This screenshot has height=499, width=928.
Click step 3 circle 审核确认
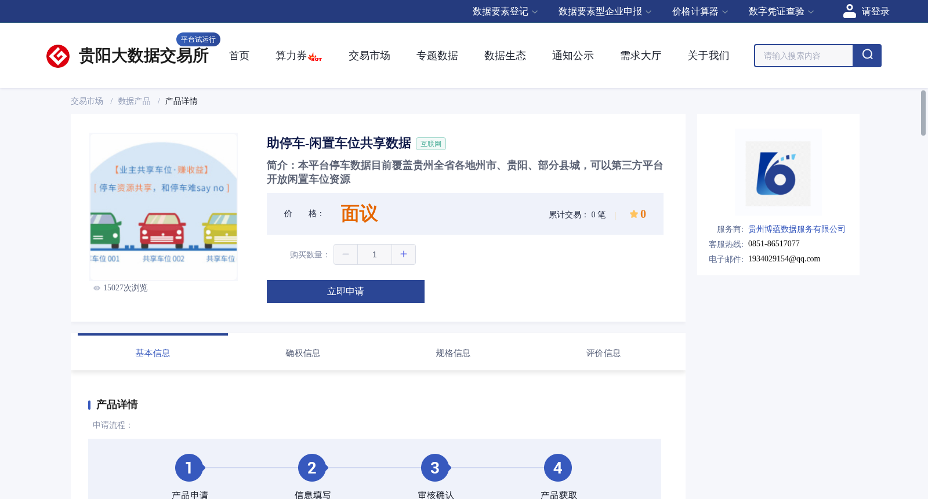click(435, 468)
